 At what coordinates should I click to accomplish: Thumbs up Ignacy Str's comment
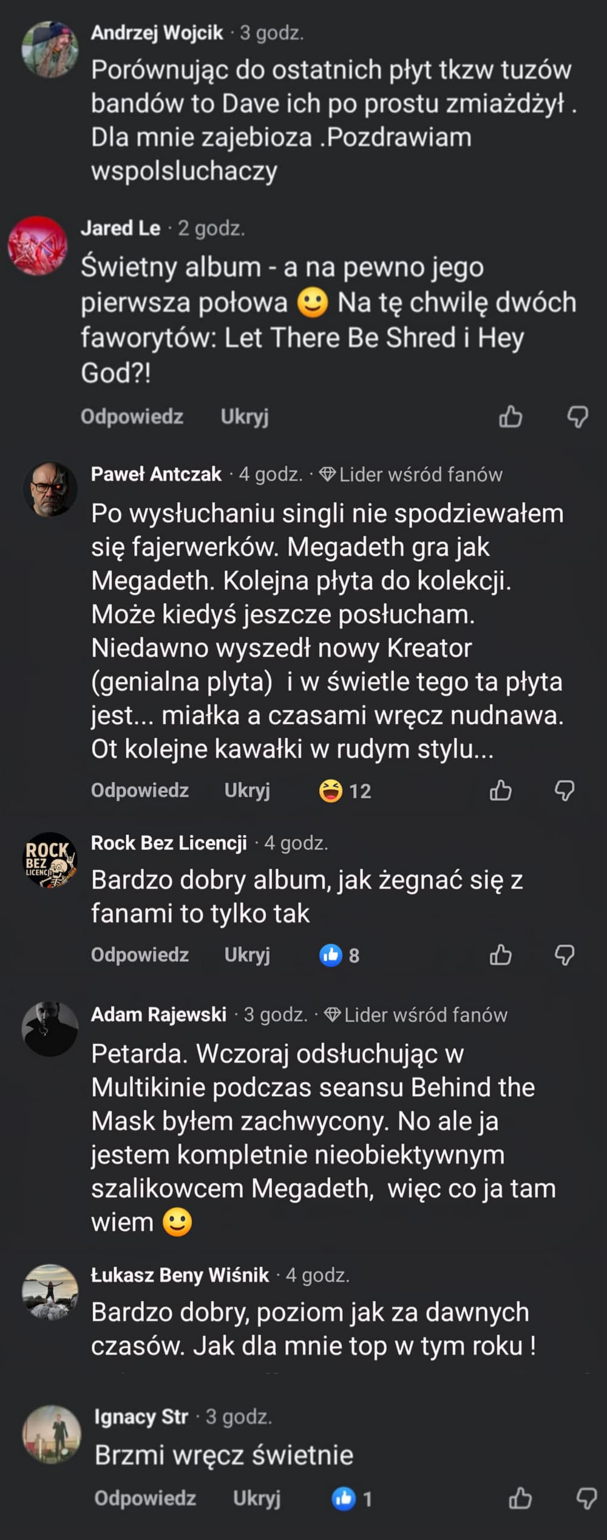520,1499
